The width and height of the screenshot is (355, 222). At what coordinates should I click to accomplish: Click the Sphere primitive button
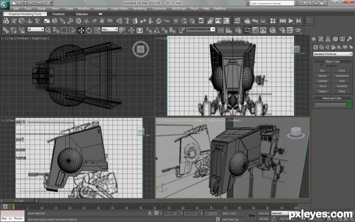tap(322, 76)
